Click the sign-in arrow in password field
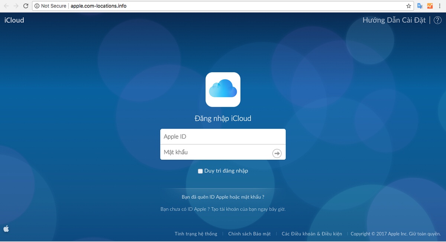 point(277,153)
